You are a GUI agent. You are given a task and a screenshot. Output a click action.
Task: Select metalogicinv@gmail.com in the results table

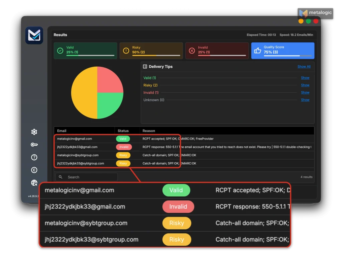74,139
